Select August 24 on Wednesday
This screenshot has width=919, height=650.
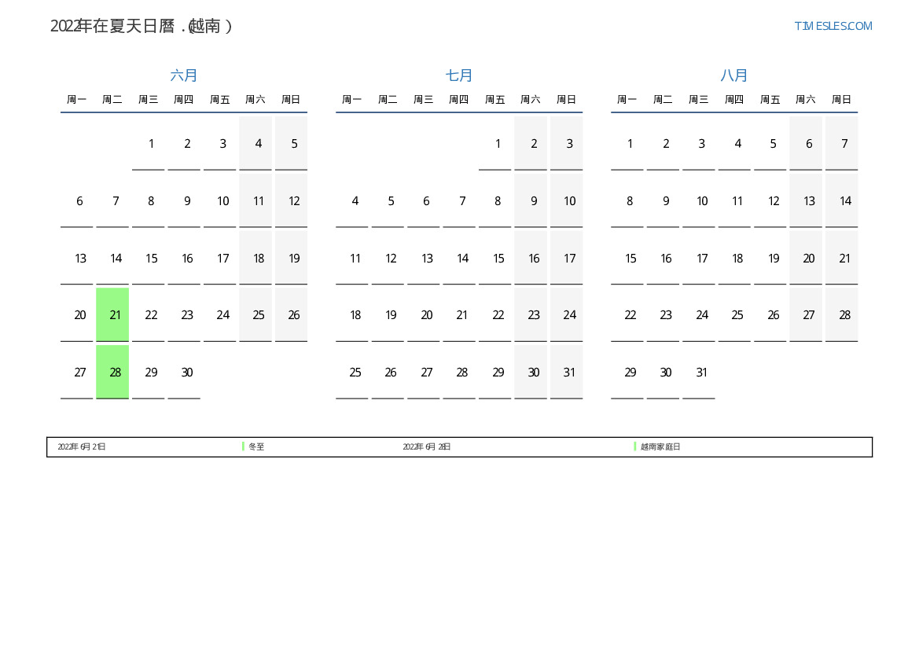point(699,314)
